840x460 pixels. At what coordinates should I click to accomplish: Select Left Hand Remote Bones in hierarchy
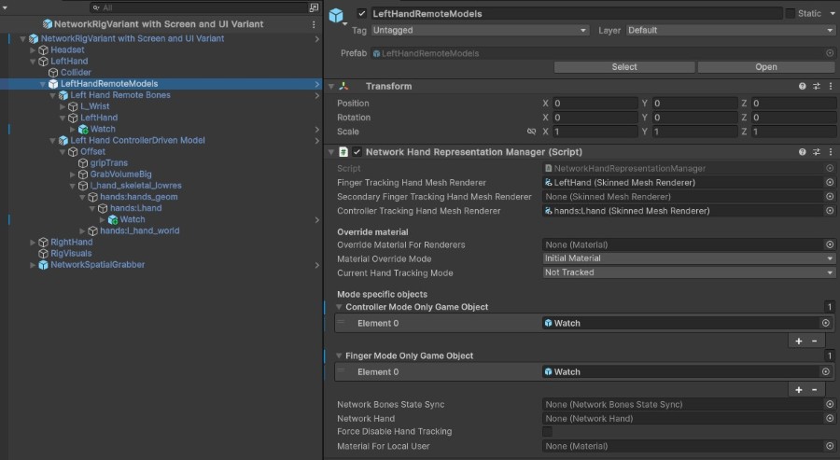[x=120, y=95]
